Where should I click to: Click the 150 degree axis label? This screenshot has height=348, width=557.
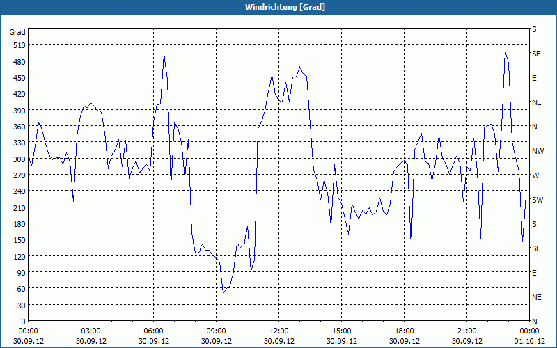(19, 240)
